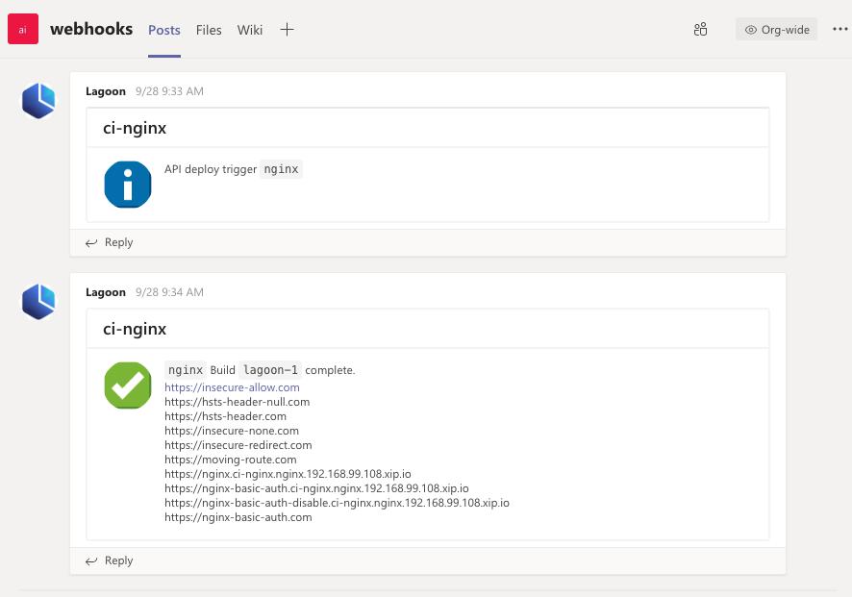The height and width of the screenshot is (597, 852).
Task: Open the nginx-basic-auth.com URL
Action: click(238, 517)
